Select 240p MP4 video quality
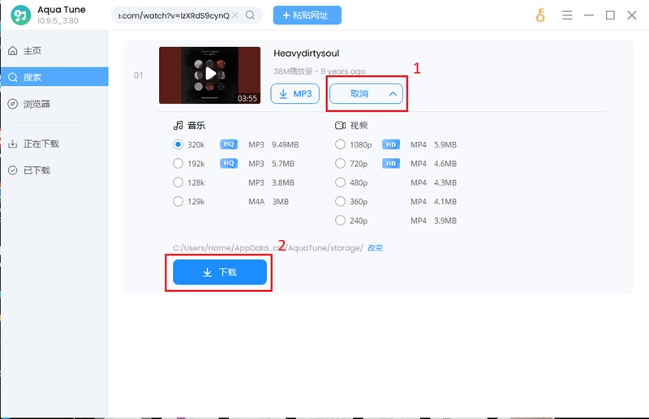Screen dimensions: 649x419 click(x=340, y=220)
